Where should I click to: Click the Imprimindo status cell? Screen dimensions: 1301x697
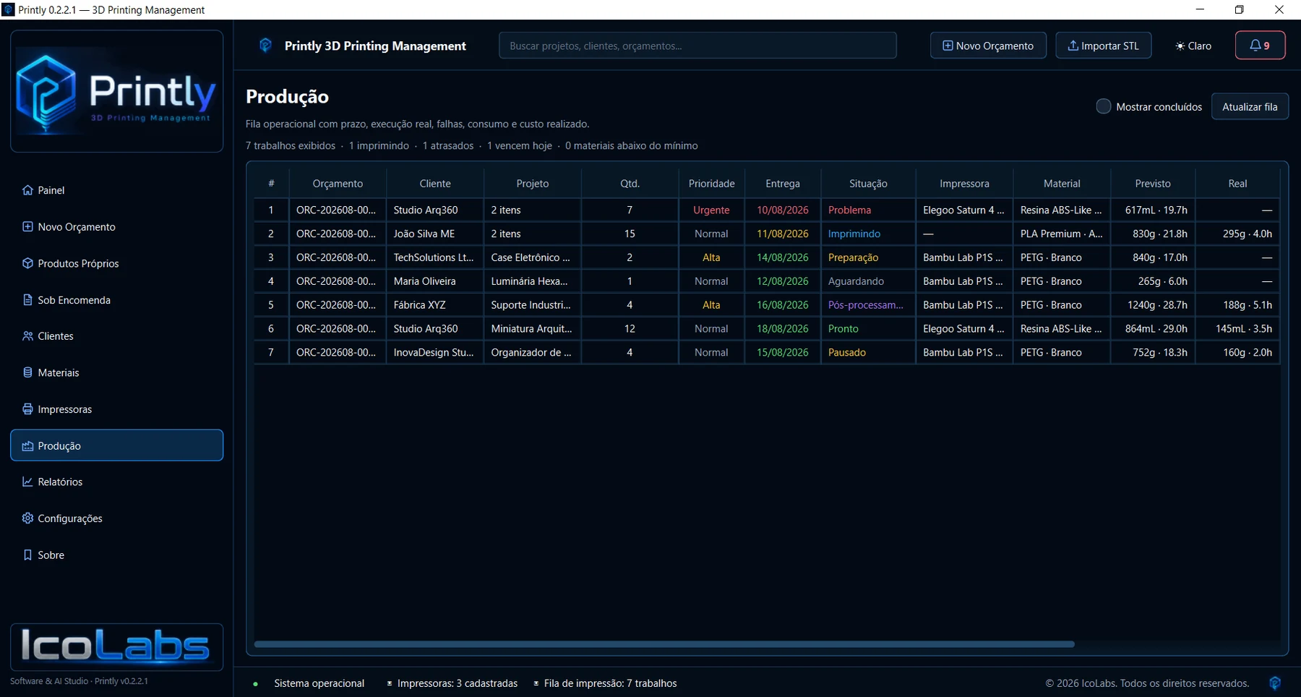coord(868,234)
